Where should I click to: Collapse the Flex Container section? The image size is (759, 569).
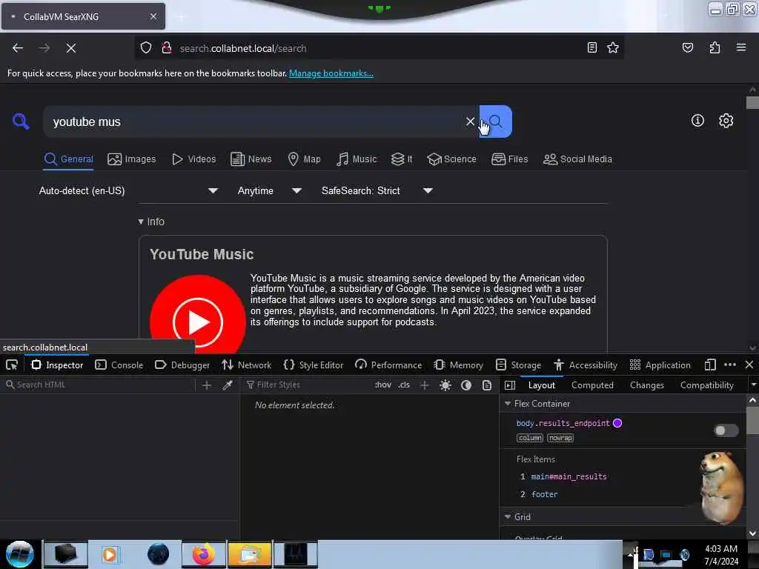point(508,403)
